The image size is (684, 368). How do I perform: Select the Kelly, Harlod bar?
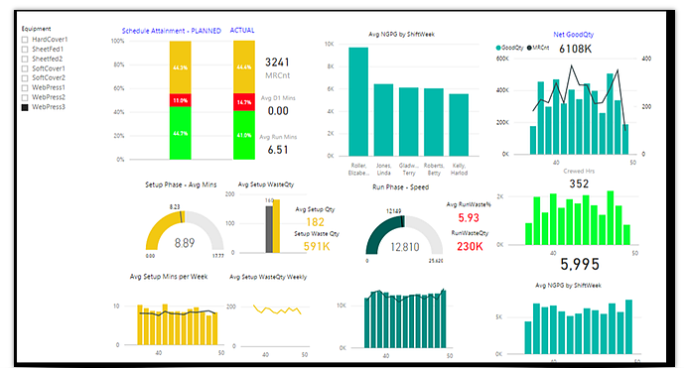(459, 125)
